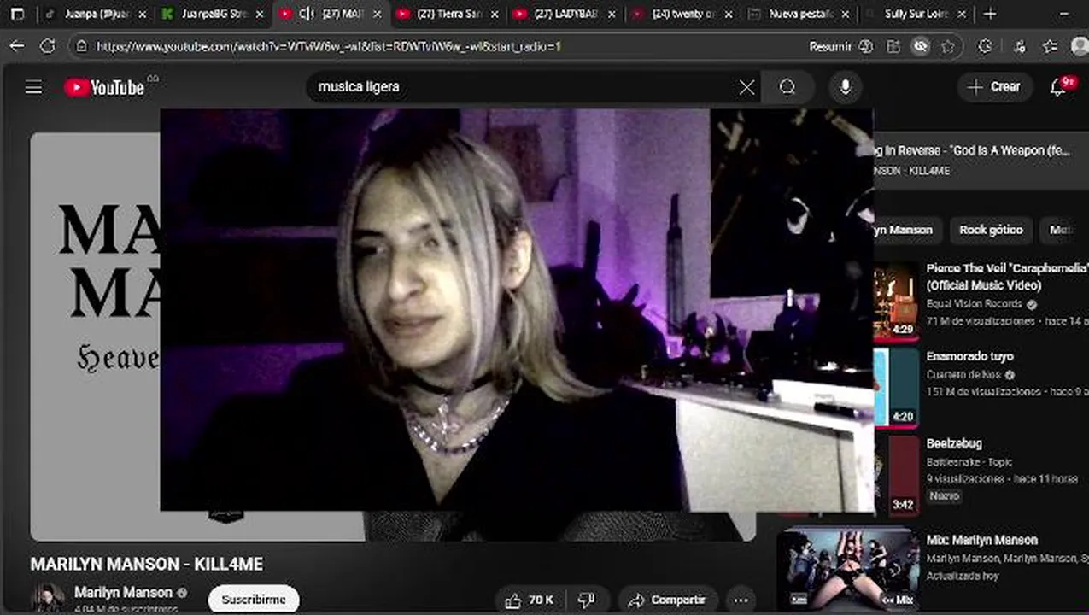Select the Rock gótico filter chip
The height and width of the screenshot is (615, 1089).
[991, 230]
